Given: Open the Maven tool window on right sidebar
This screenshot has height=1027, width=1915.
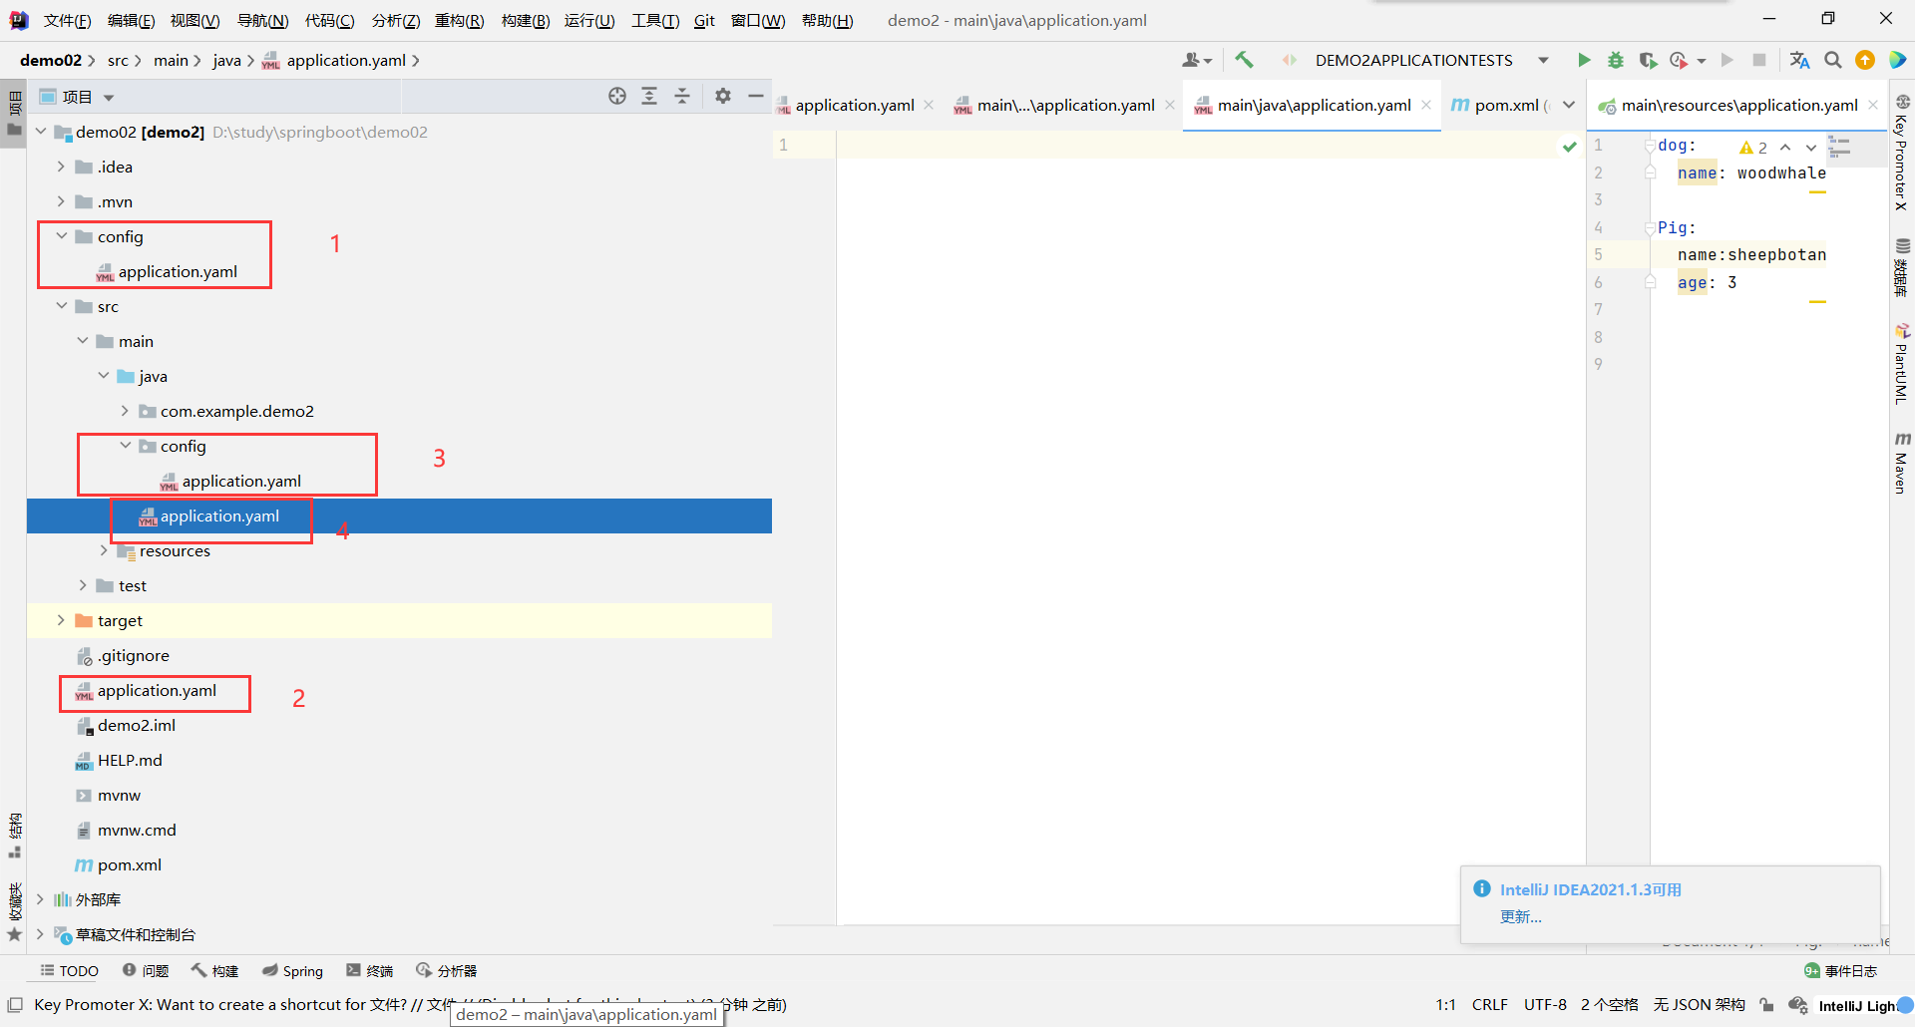Looking at the screenshot, I should [1902, 464].
